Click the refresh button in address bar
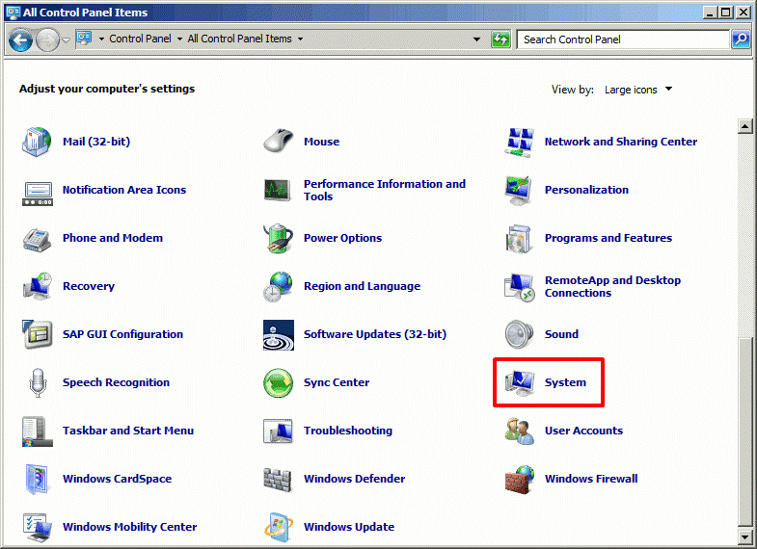Screen dimensions: 757x549 click(500, 39)
